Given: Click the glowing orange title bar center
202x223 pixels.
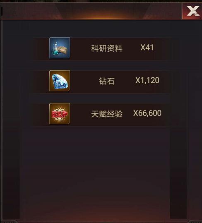Looking at the screenshot, I should point(102,11).
